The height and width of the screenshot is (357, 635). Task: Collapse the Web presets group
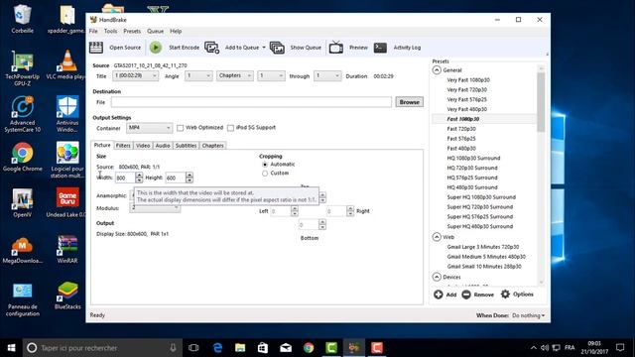pyautogui.click(x=437, y=237)
